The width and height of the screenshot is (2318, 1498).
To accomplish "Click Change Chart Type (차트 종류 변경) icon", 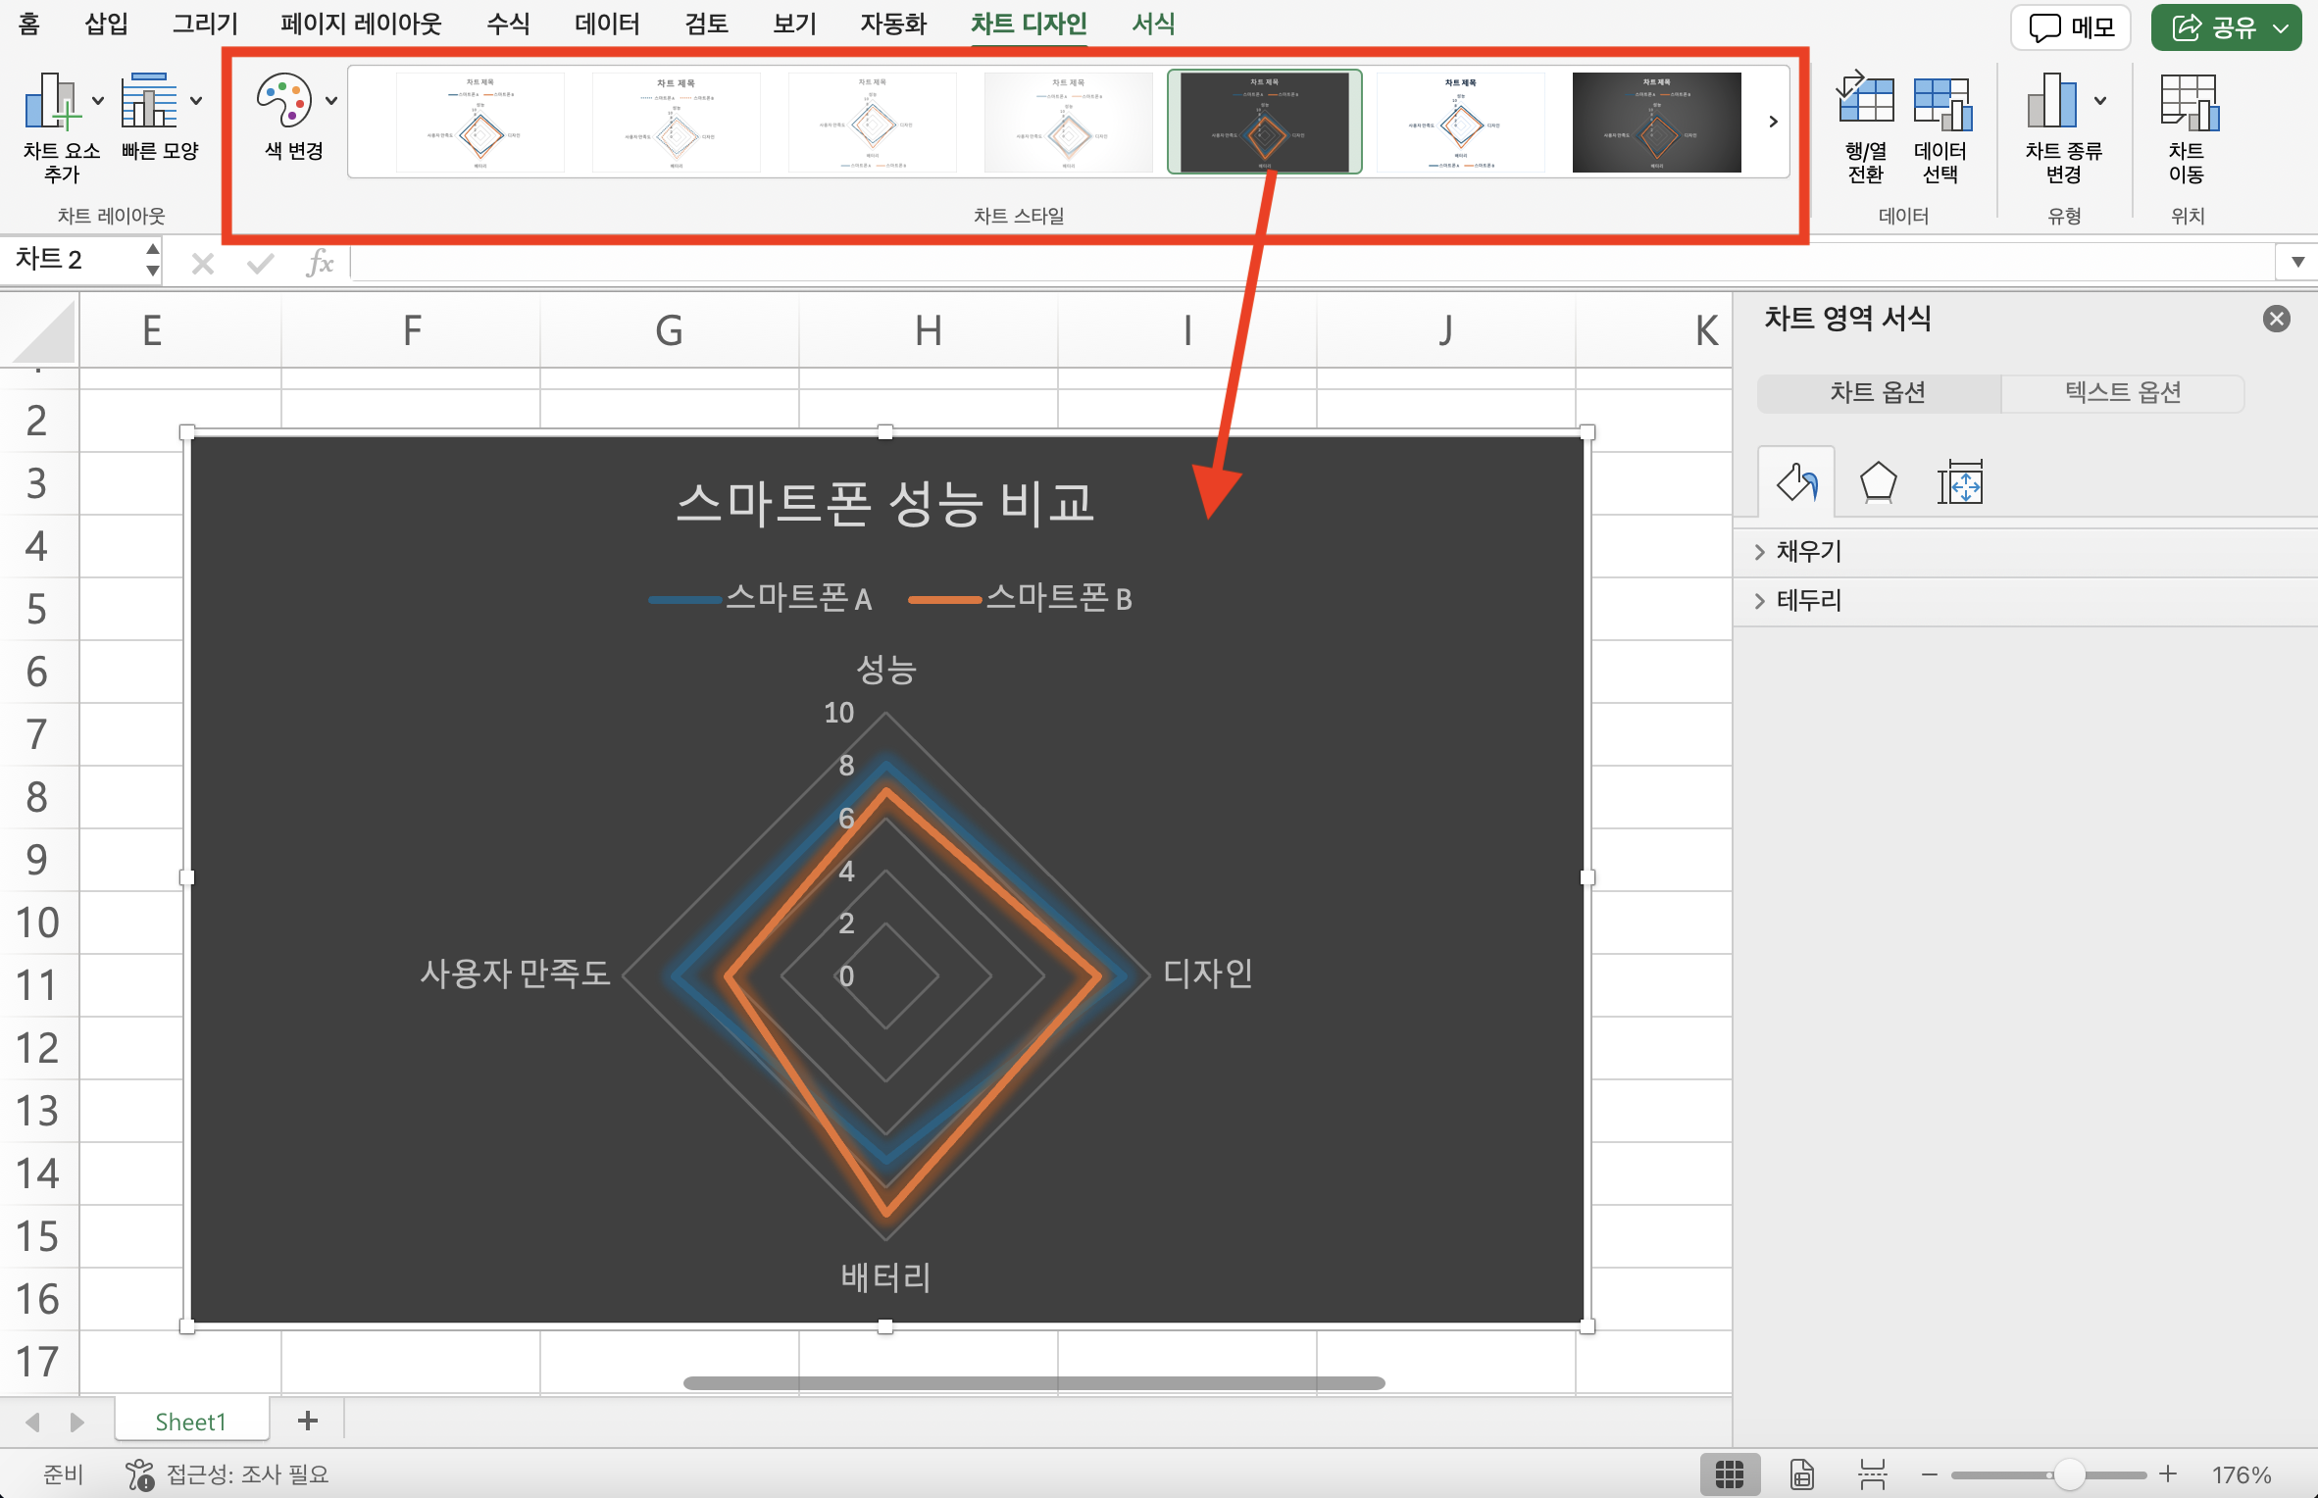I will tap(2051, 100).
